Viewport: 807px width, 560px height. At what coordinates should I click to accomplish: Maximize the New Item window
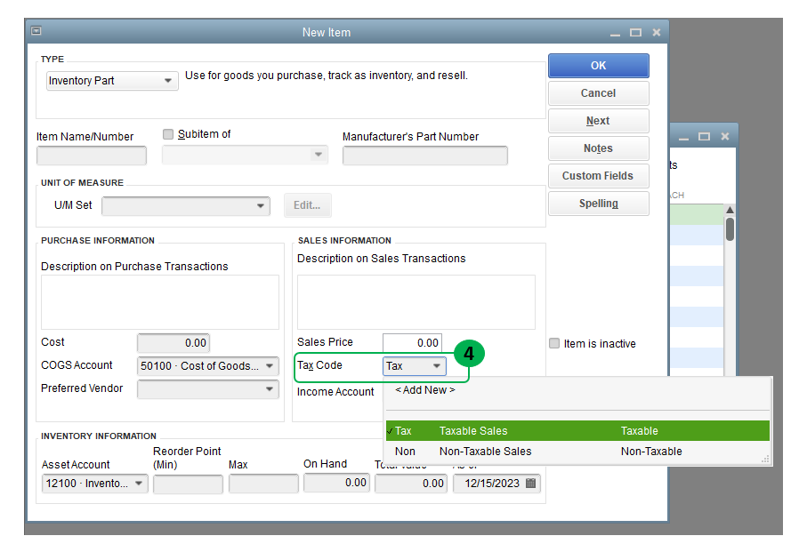pyautogui.click(x=635, y=32)
